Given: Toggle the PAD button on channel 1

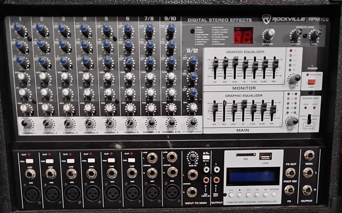Looking at the screenshot, I should [x=29, y=161].
